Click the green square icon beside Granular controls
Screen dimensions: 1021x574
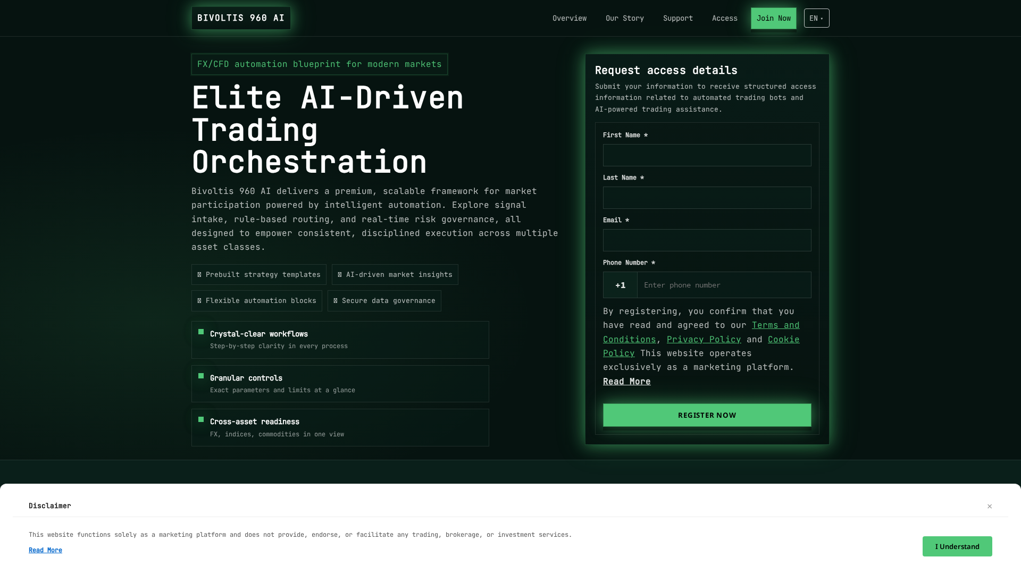pos(201,376)
